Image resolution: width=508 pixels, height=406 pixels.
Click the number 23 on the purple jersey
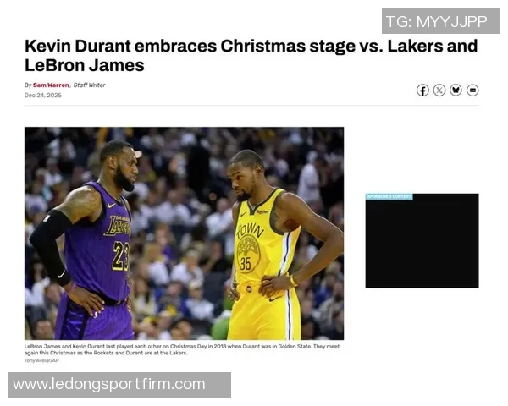pyautogui.click(x=121, y=256)
